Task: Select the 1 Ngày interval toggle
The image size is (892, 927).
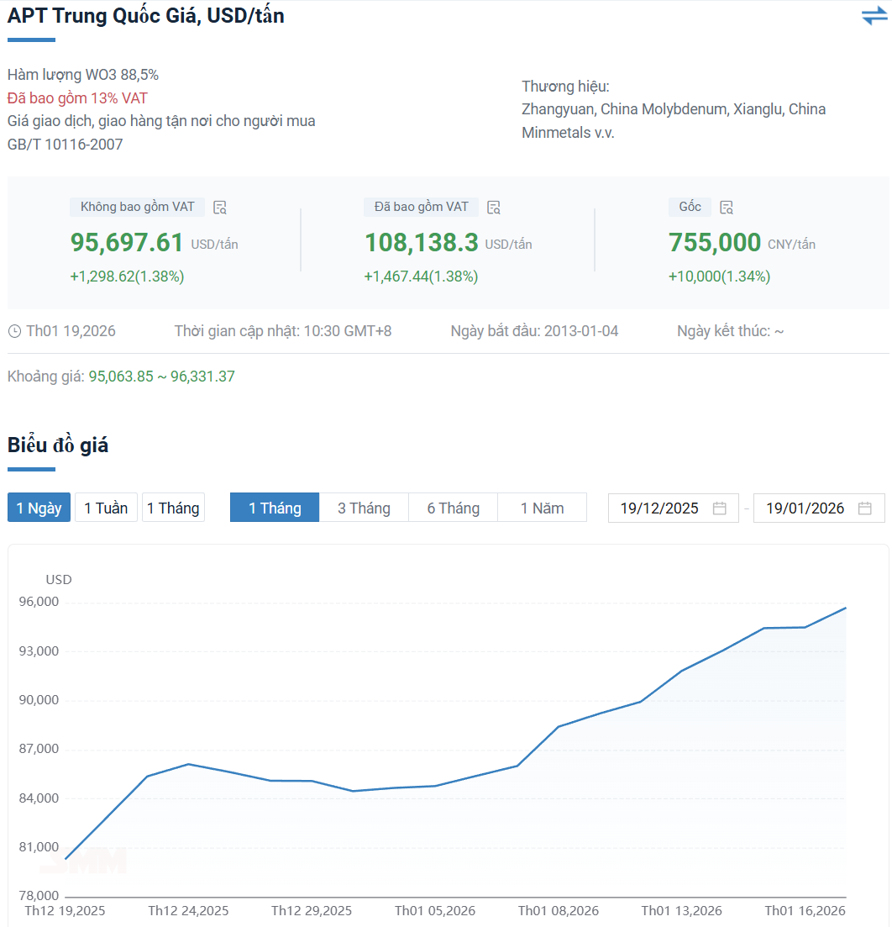Action: point(39,508)
